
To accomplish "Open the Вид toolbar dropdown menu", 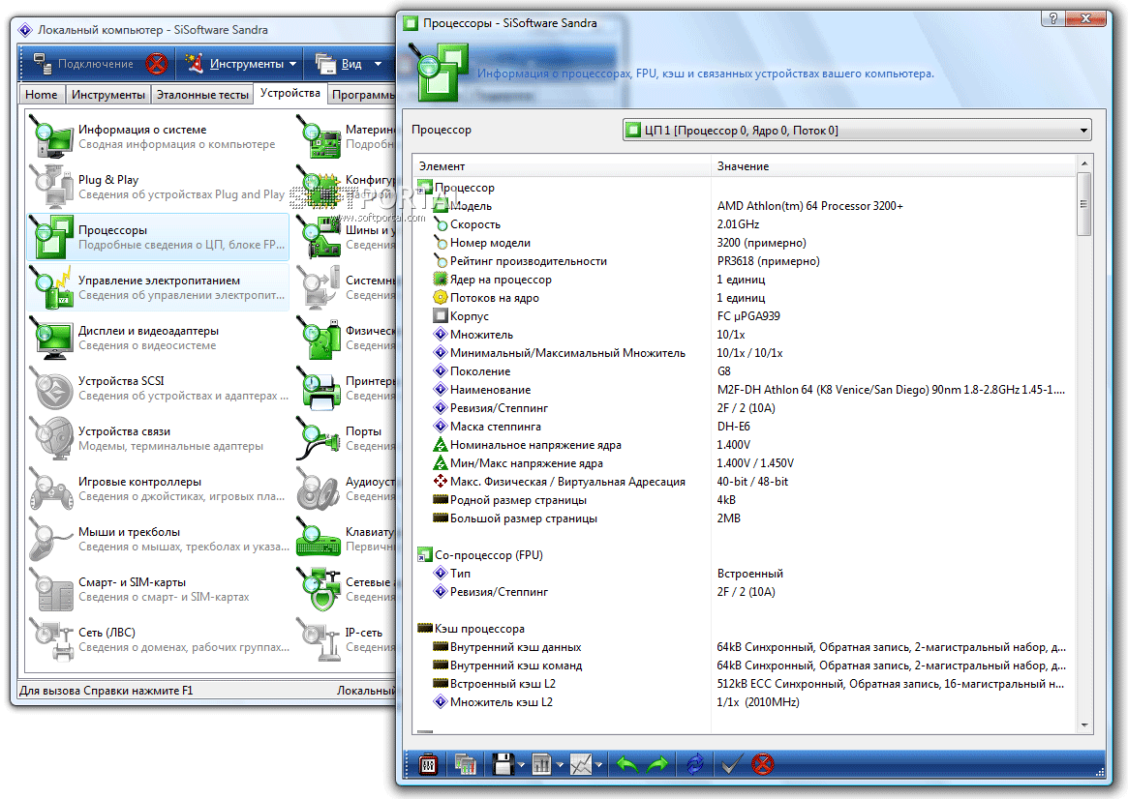I will click(x=349, y=64).
